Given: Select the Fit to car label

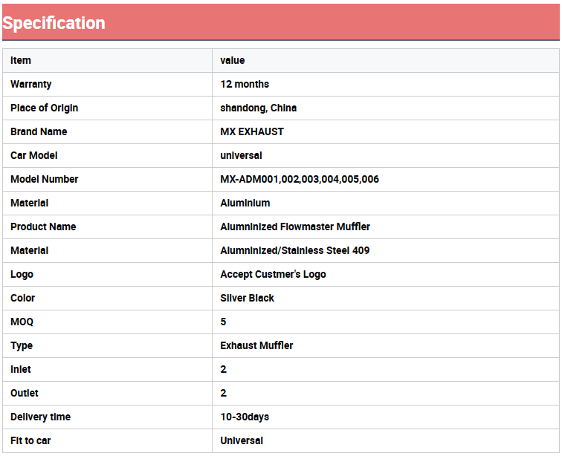Looking at the screenshot, I should tap(30, 440).
